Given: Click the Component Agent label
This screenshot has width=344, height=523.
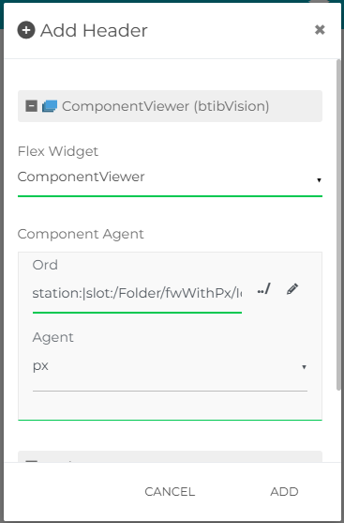Looking at the screenshot, I should point(81,234).
